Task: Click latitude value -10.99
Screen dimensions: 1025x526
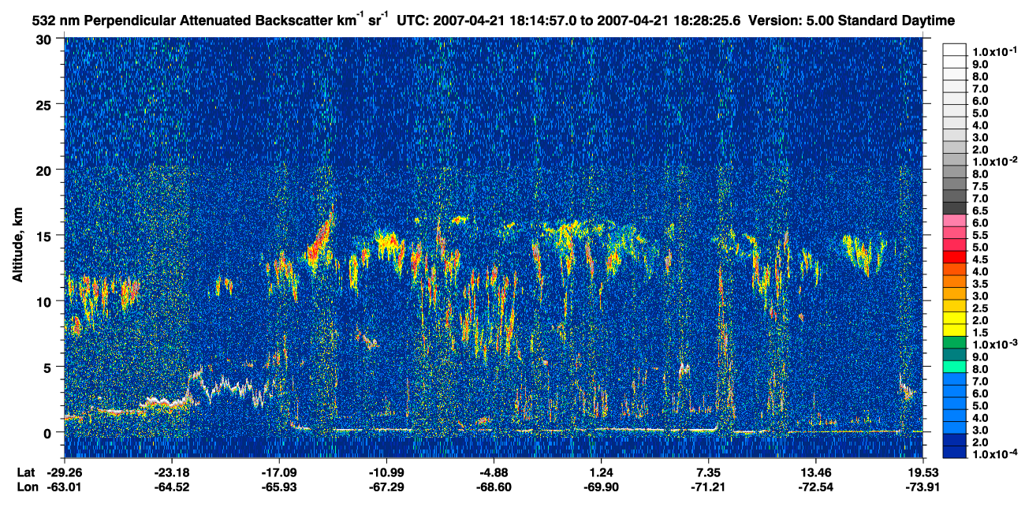Action: coord(386,472)
